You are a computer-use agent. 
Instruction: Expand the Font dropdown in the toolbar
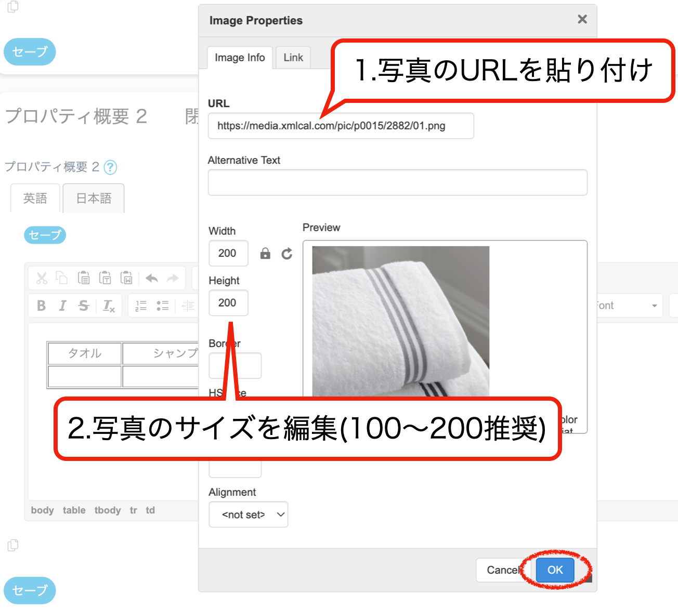(654, 306)
